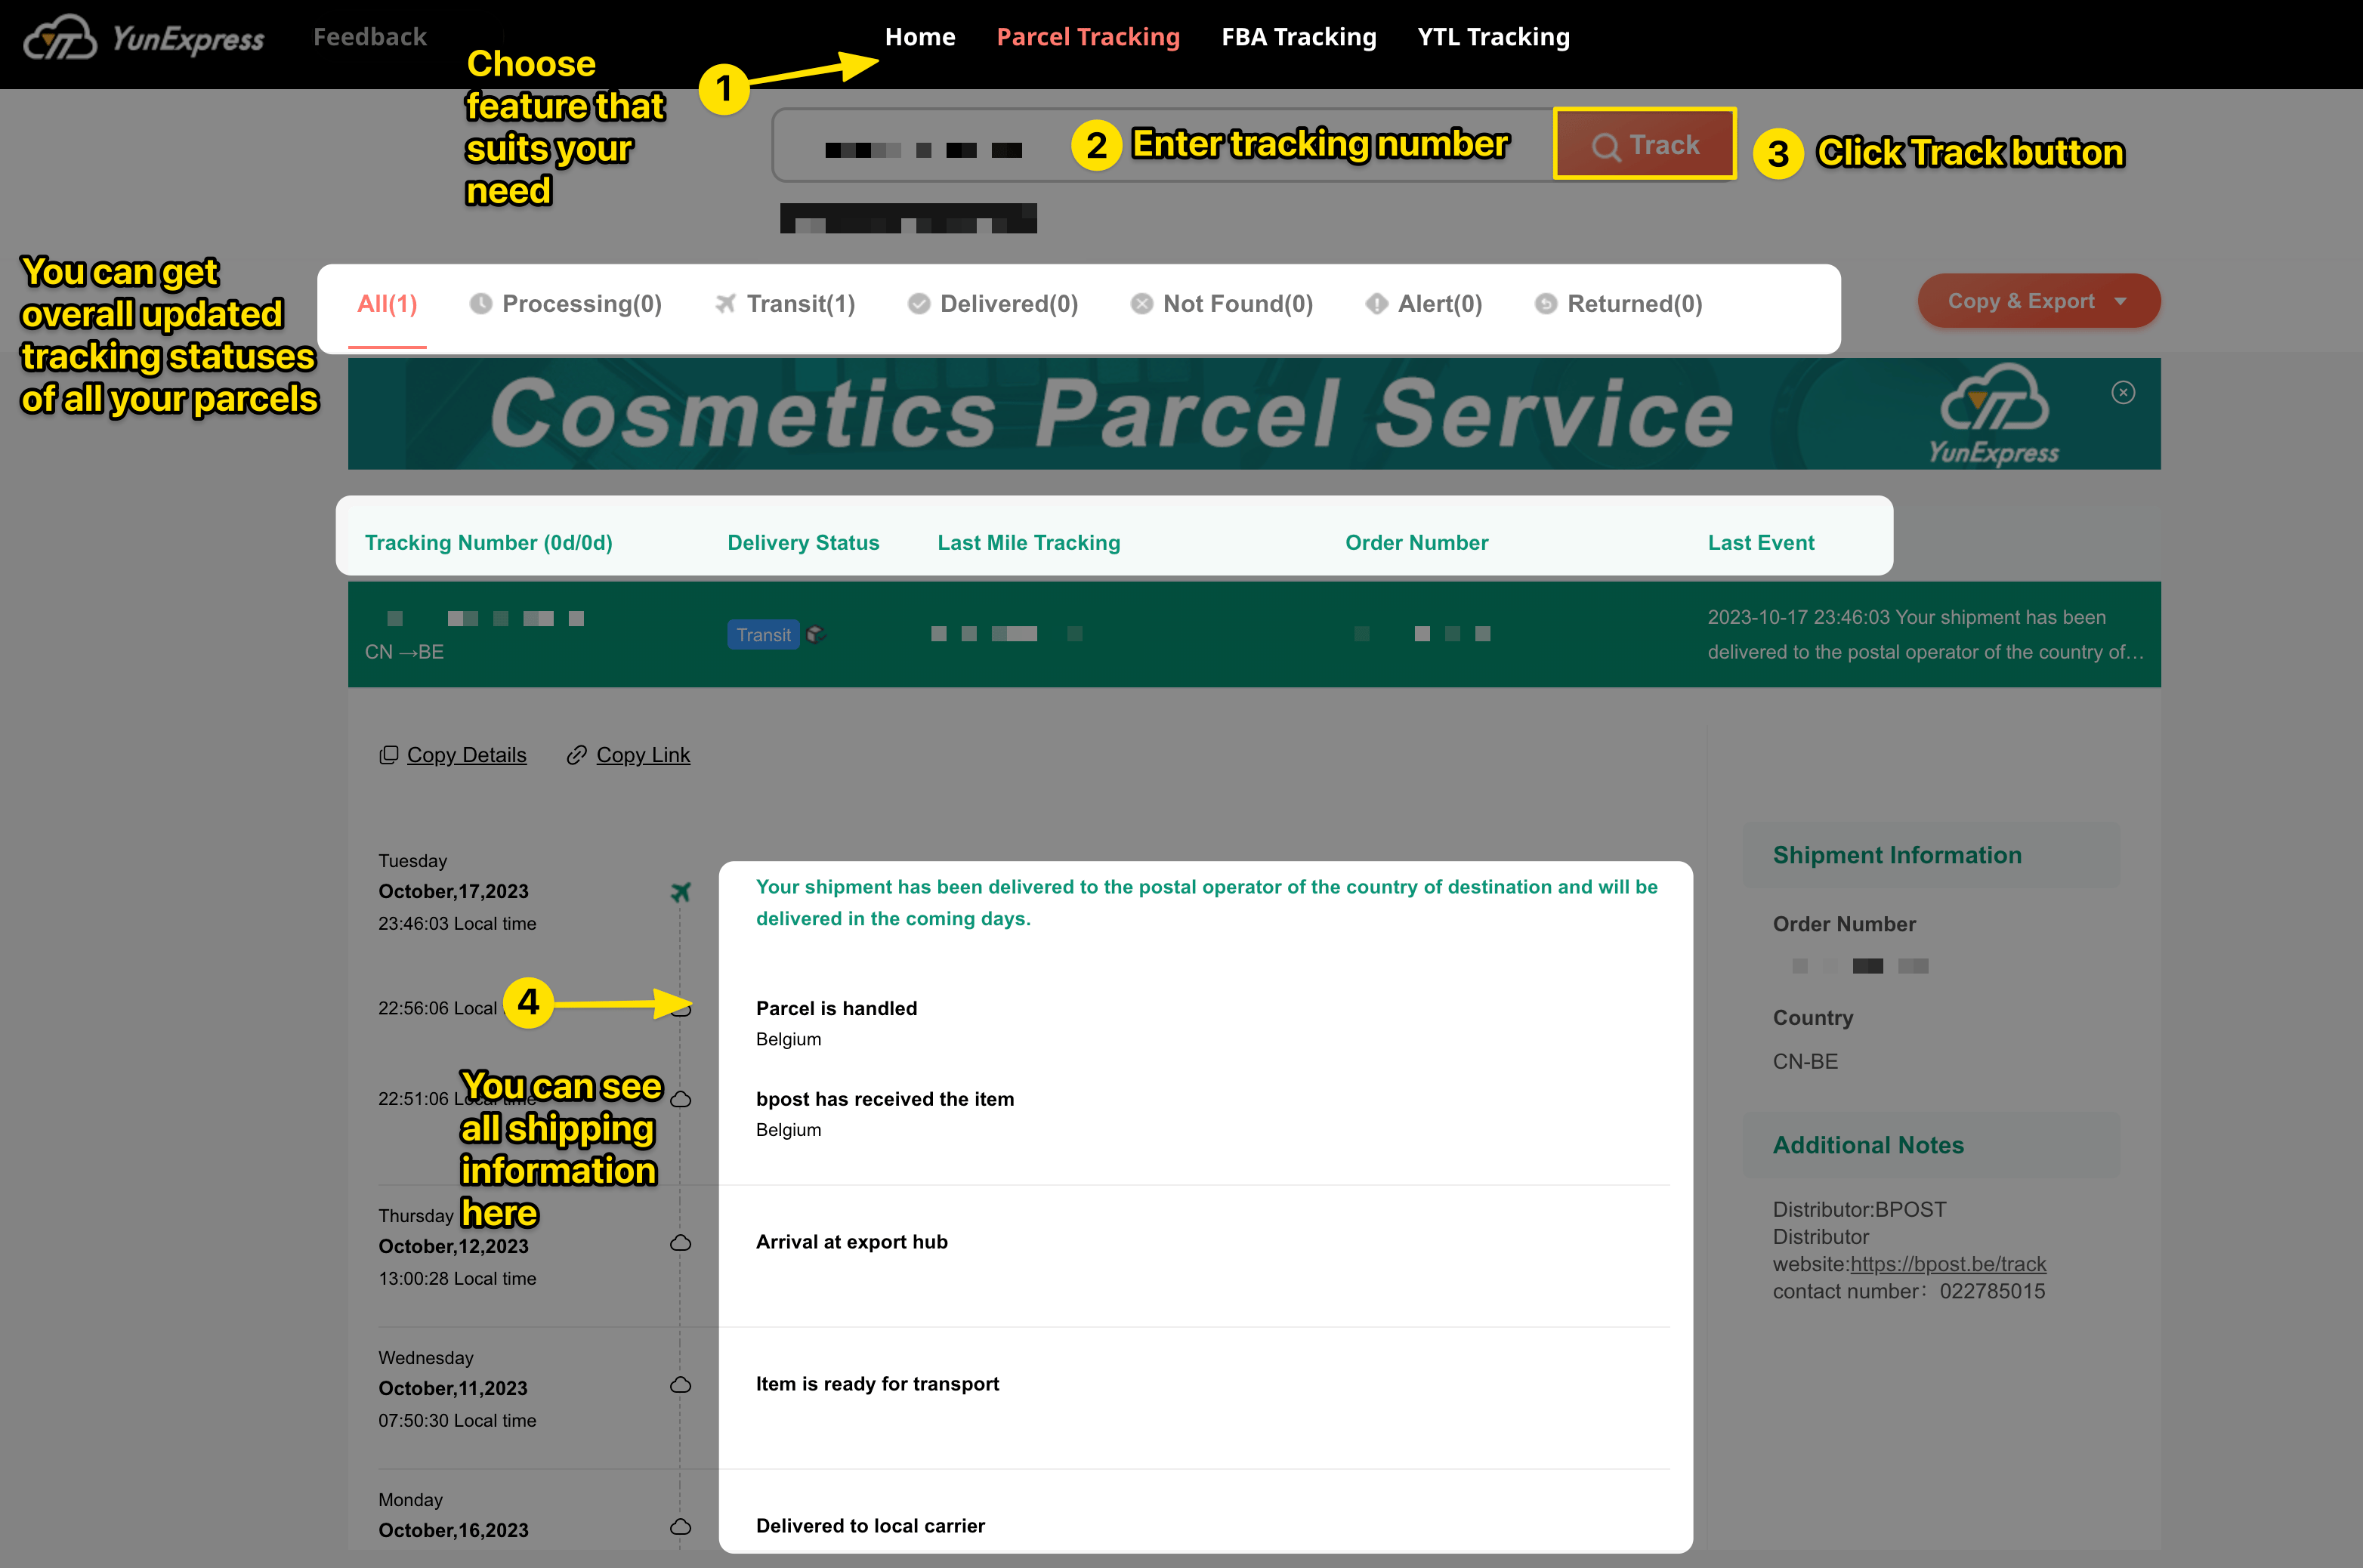
Task: Select the Parcel Tracking menu item
Action: coord(1088,37)
